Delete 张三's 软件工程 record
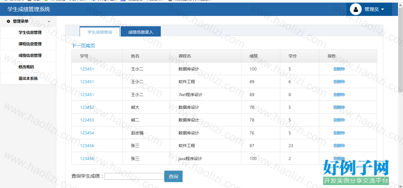 point(339,146)
